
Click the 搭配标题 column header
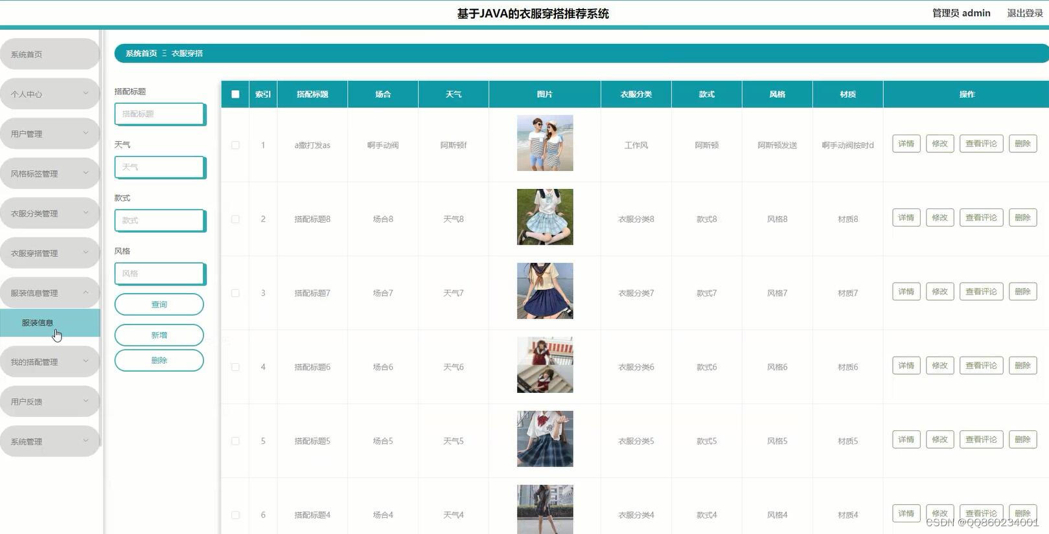point(312,94)
